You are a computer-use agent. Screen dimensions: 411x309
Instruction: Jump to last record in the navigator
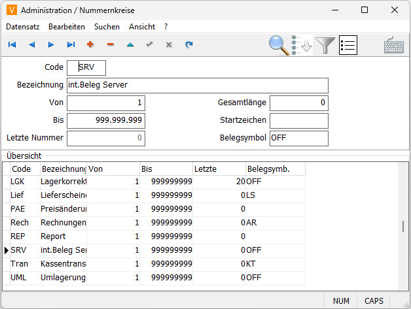[71, 44]
